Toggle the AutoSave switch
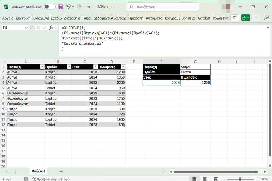The image size is (272, 181). click(x=50, y=7)
